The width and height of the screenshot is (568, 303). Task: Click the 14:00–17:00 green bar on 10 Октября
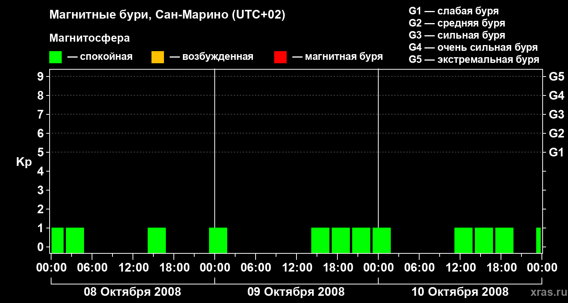(x=484, y=240)
